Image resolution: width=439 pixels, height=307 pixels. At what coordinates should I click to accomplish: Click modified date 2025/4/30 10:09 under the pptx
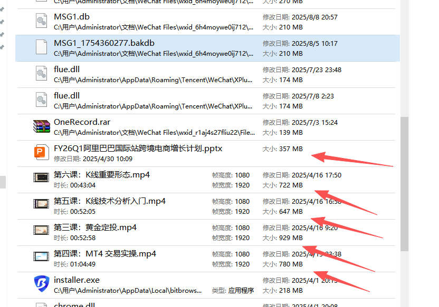tap(93, 159)
